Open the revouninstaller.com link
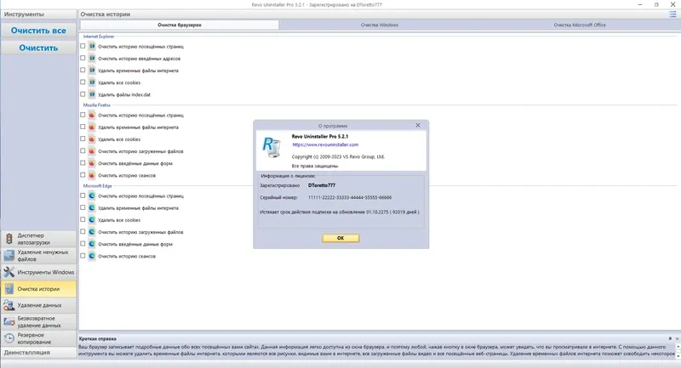The height and width of the screenshot is (368, 681). (x=325, y=144)
